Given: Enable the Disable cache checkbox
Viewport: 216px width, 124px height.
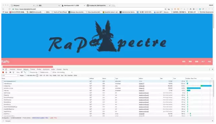Looking at the screenshot, I should [39, 72].
